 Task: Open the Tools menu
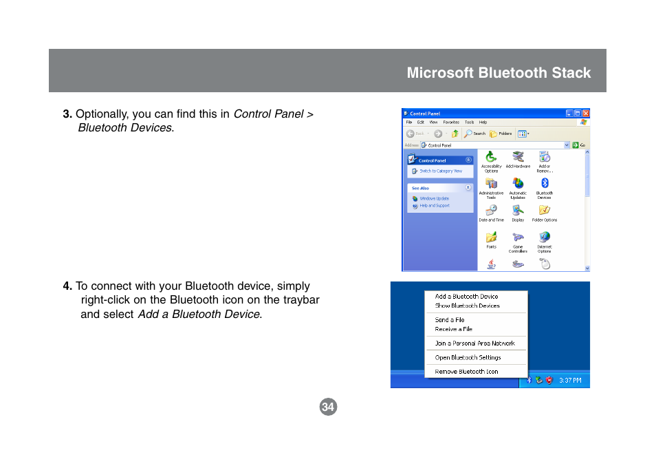470,123
